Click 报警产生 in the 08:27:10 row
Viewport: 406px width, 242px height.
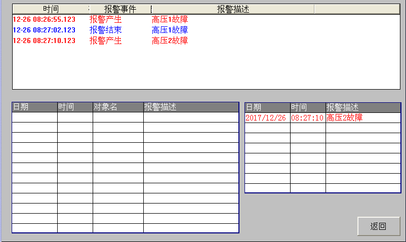tap(106, 41)
